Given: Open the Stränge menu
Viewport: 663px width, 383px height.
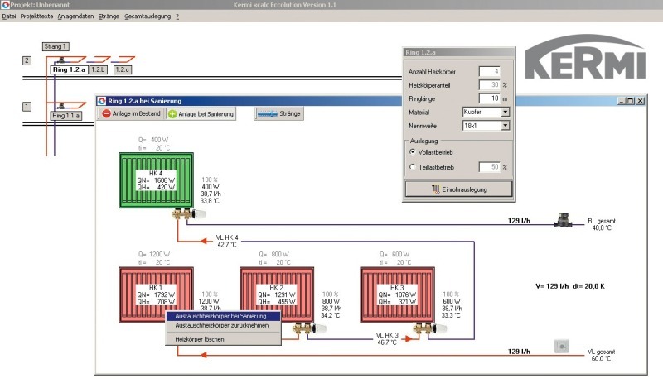Looking at the screenshot, I should [109, 17].
